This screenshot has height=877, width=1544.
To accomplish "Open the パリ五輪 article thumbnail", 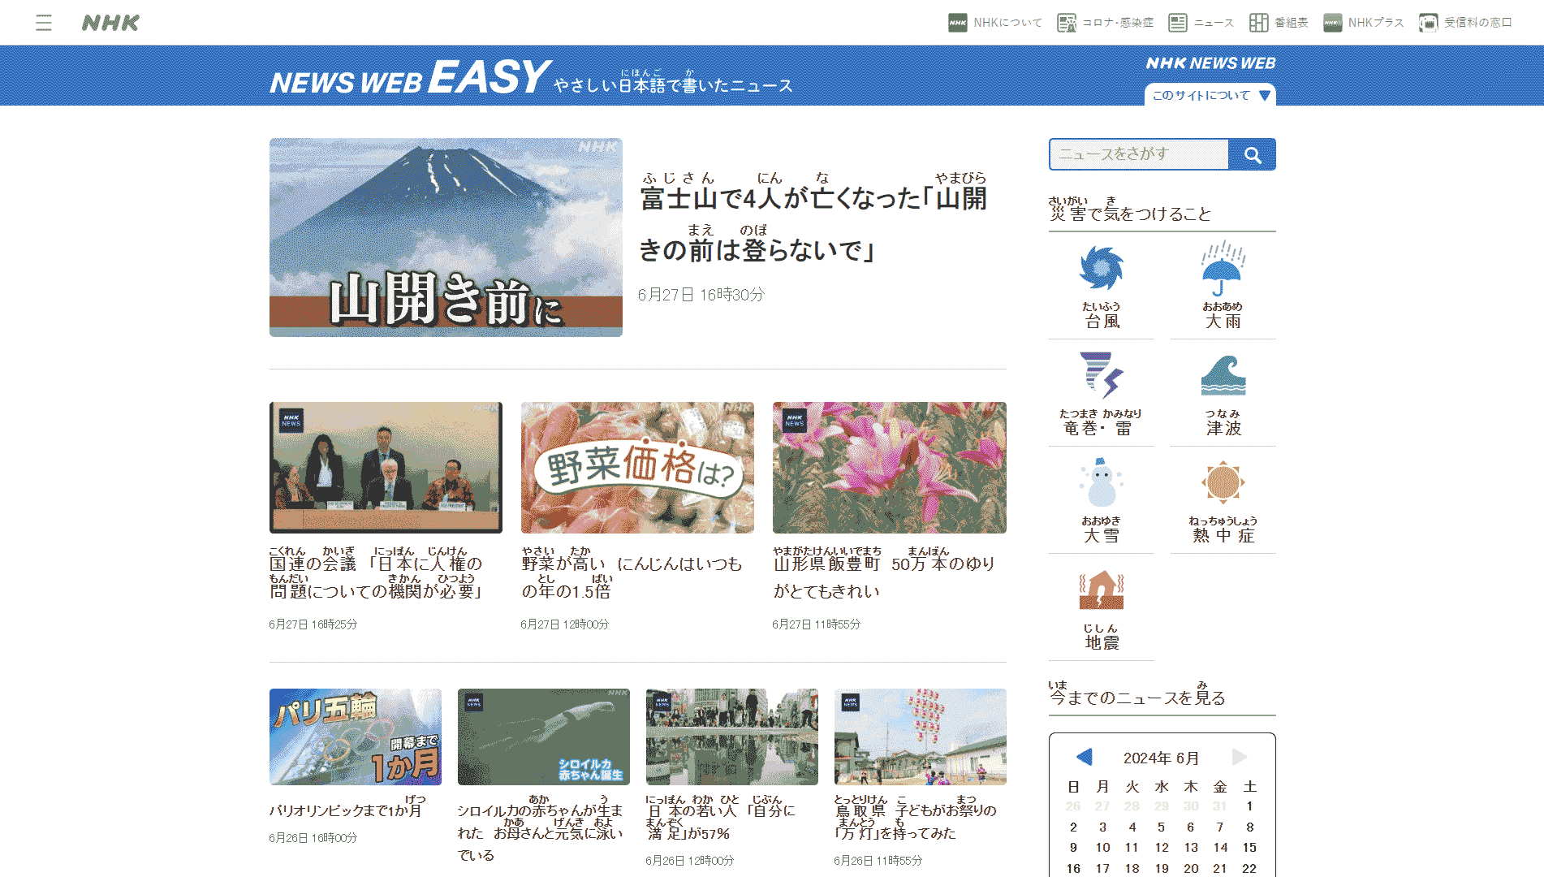I will pos(356,737).
